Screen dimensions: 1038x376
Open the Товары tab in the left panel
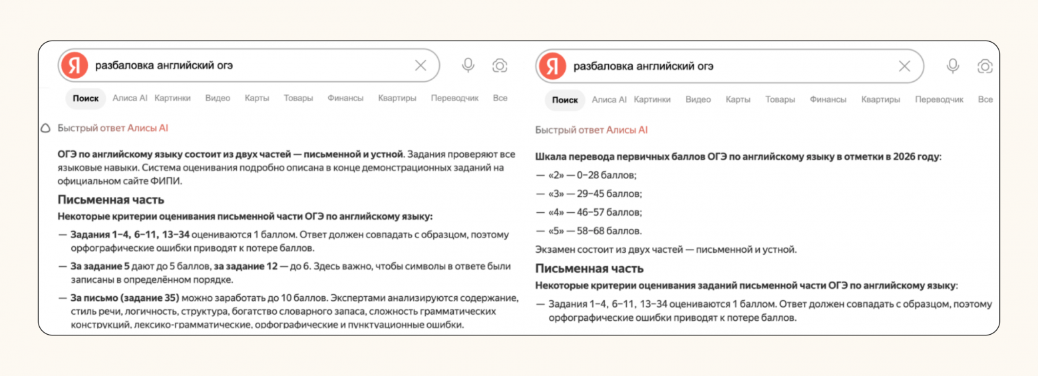[x=298, y=98]
